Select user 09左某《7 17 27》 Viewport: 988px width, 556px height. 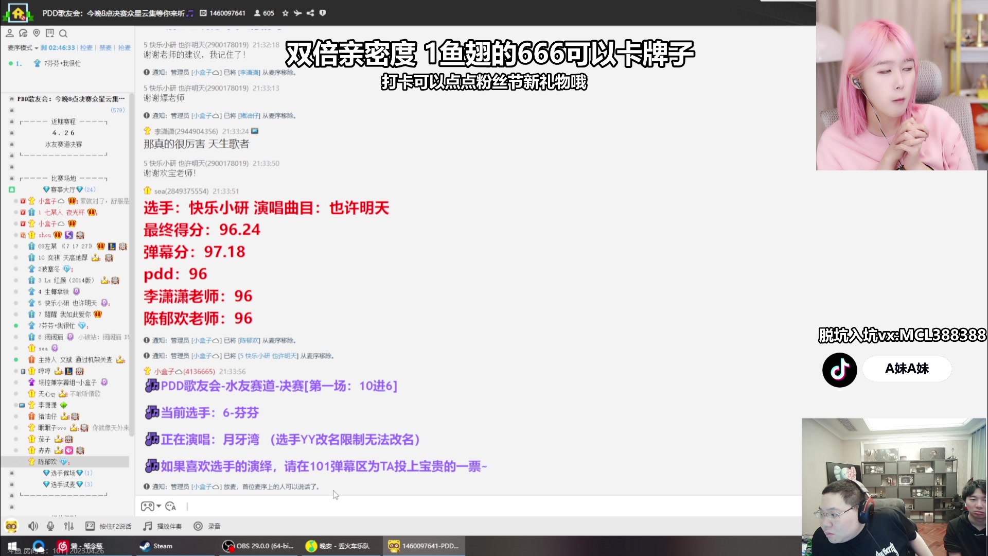[x=65, y=246]
